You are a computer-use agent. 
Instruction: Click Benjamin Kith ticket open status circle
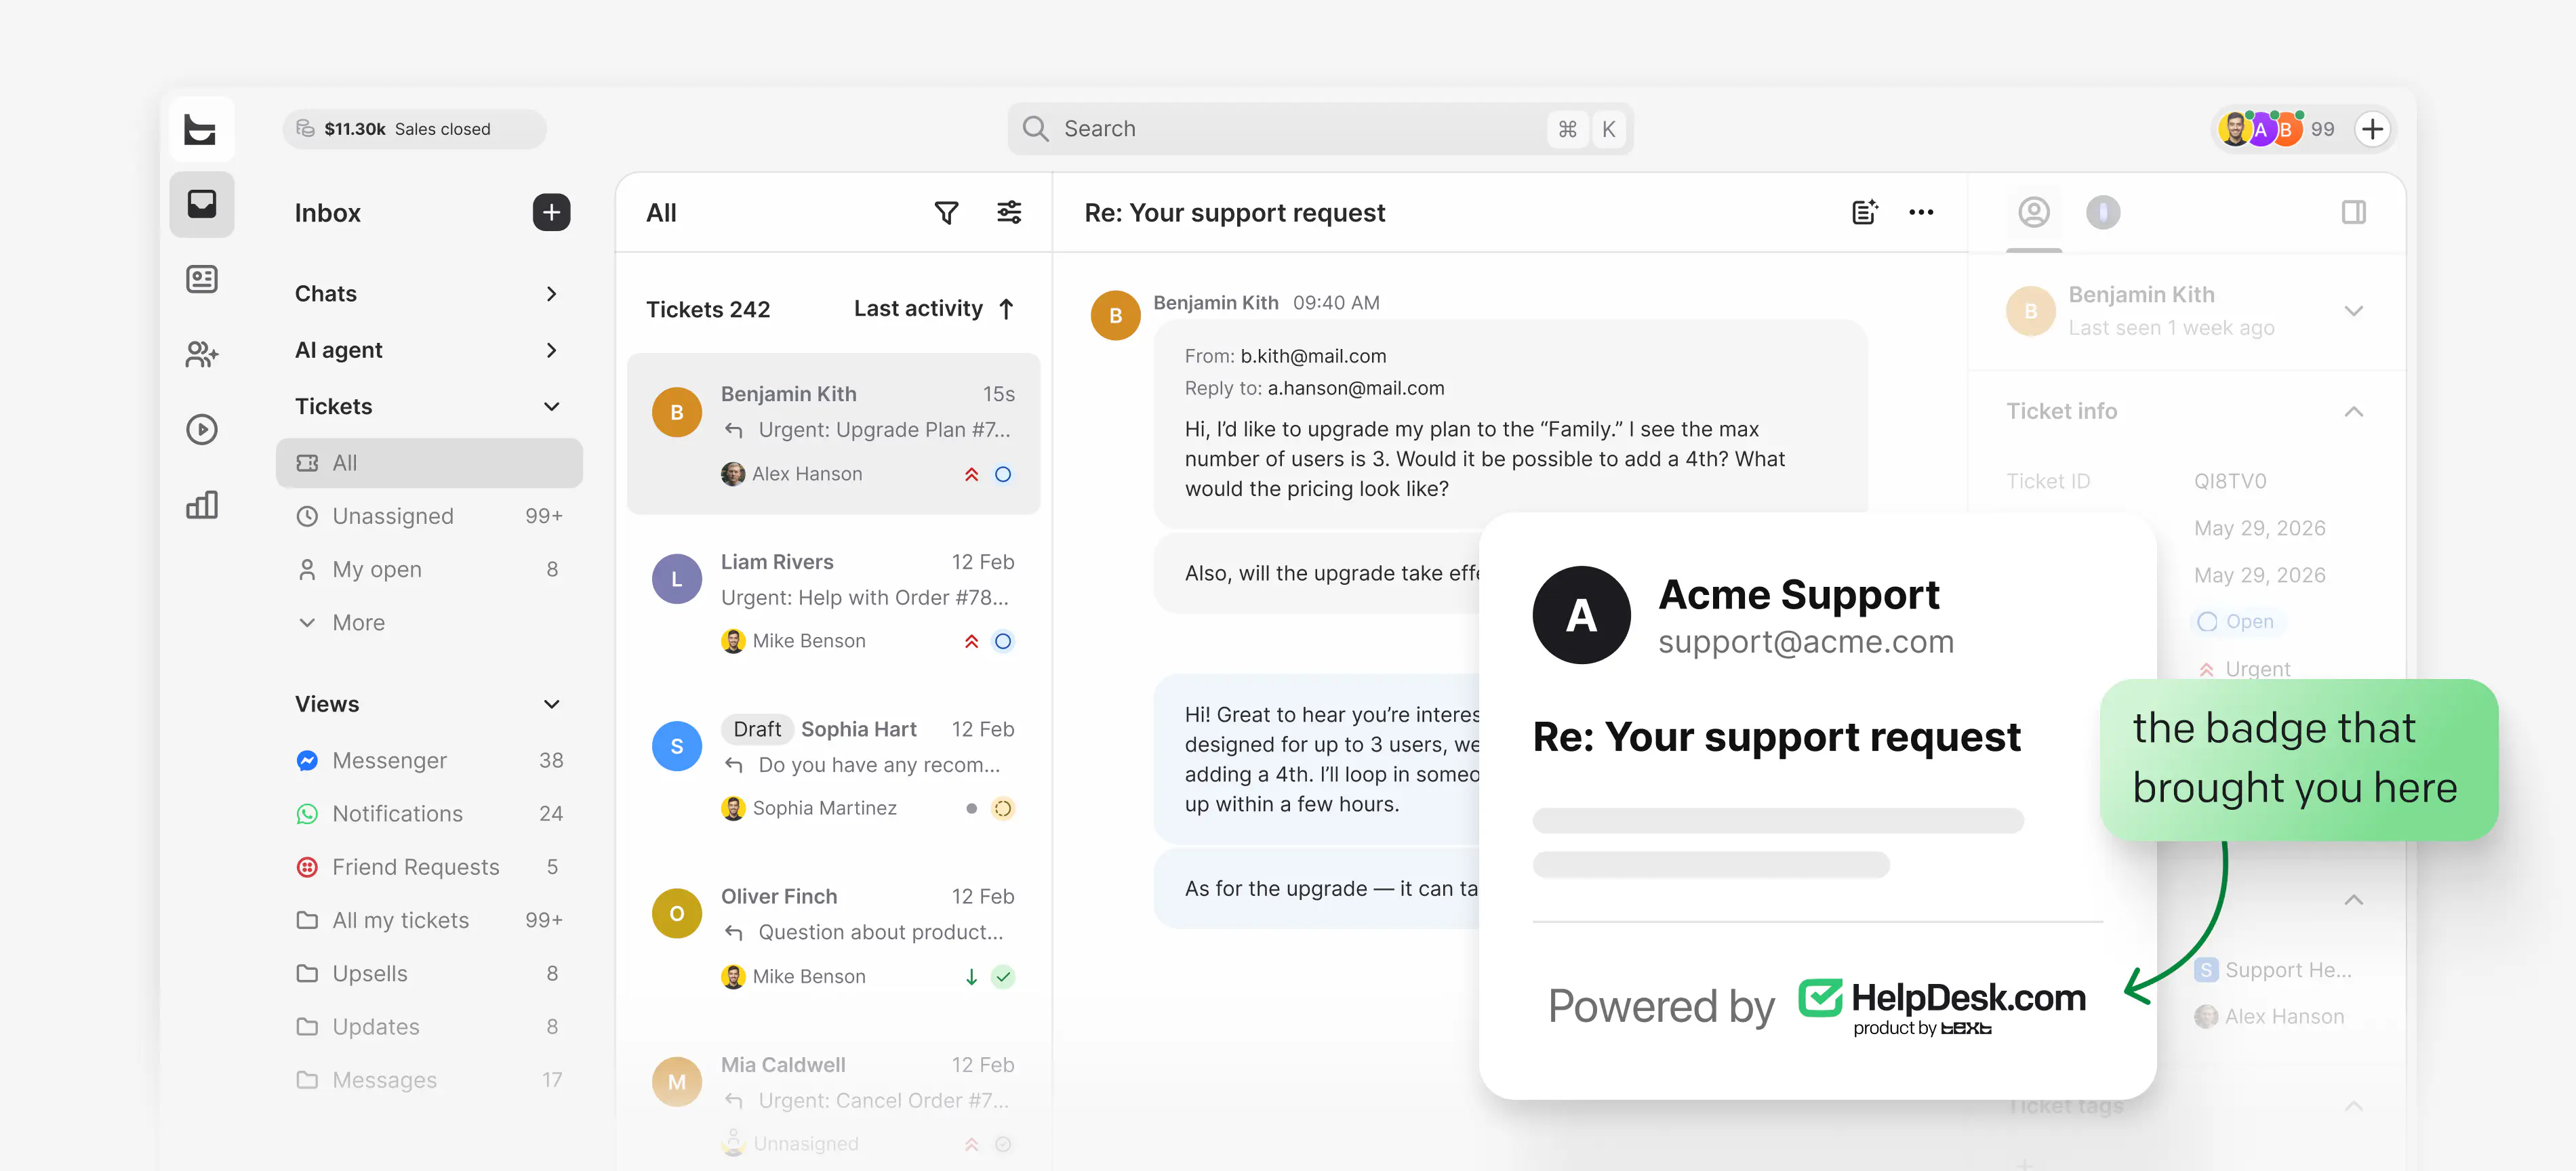click(1003, 474)
